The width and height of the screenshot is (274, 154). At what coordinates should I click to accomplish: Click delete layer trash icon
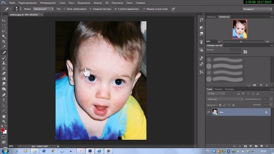tap(267, 146)
